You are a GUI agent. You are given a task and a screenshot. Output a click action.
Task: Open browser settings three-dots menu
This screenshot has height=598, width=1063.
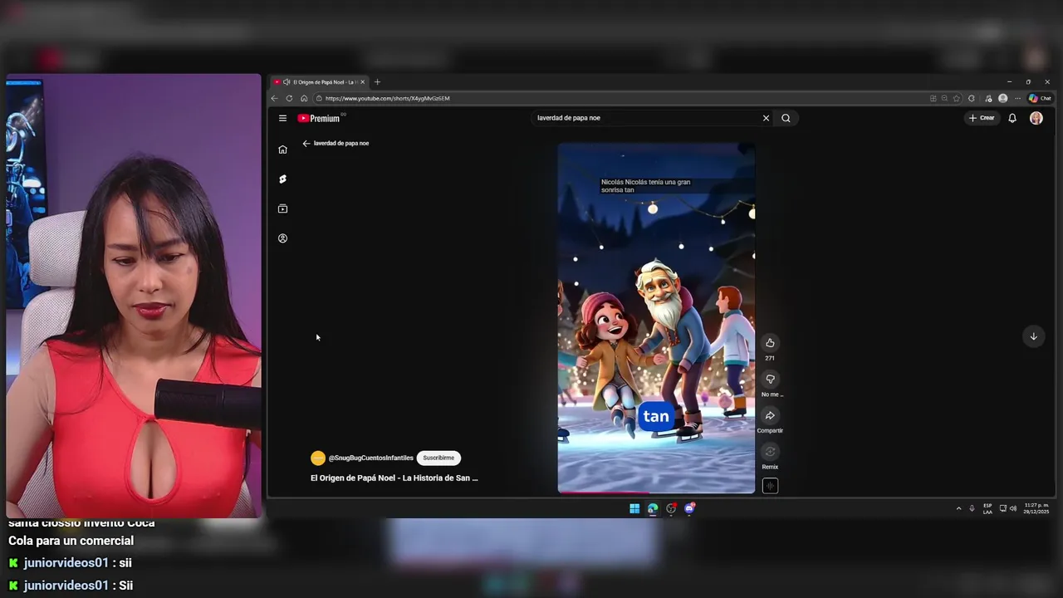point(1017,98)
